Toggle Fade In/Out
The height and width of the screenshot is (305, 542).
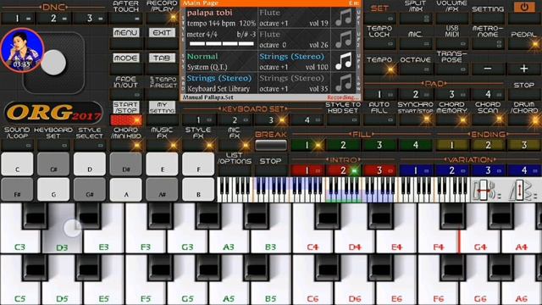click(x=126, y=94)
